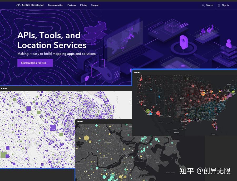Click the purple squares parcel map thumbnail

(x=38, y=129)
